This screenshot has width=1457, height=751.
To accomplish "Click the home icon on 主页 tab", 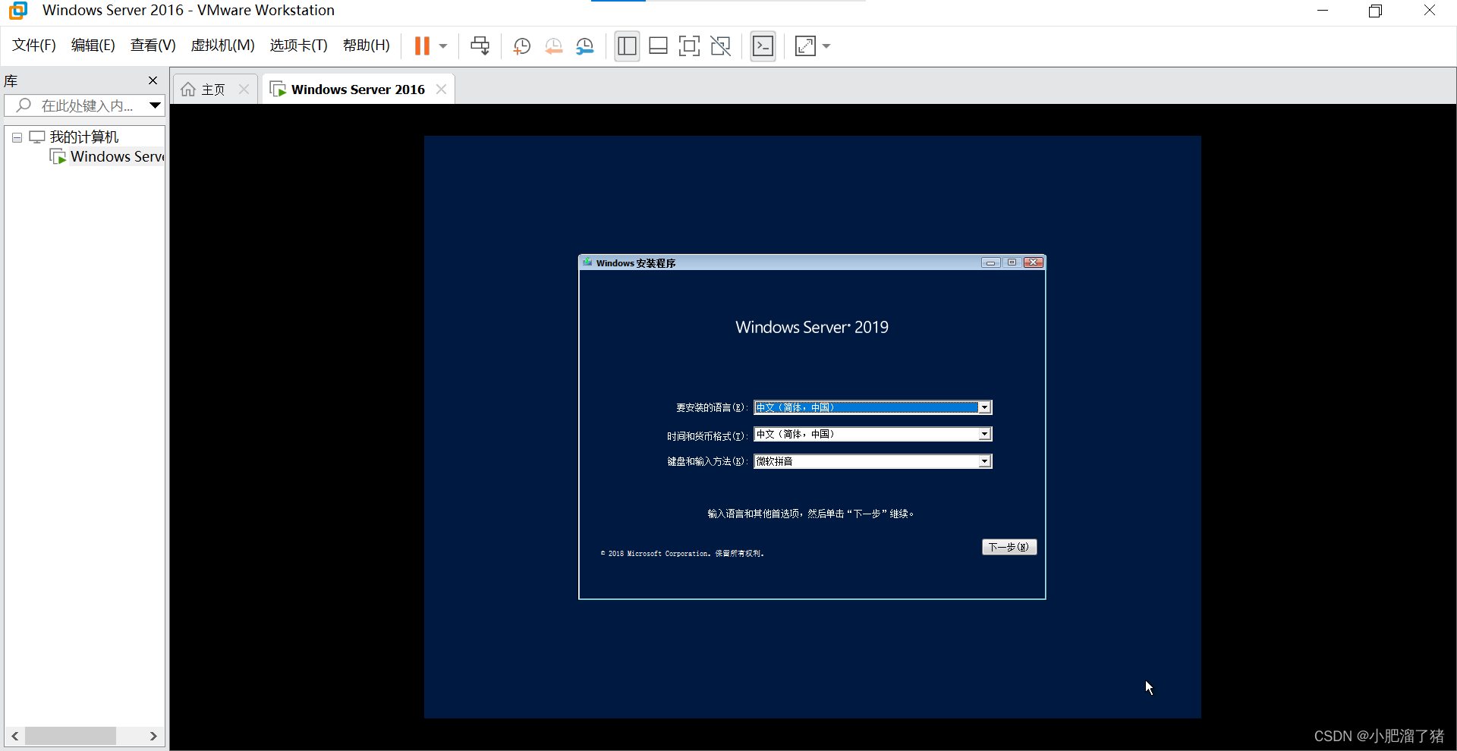I will (188, 90).
